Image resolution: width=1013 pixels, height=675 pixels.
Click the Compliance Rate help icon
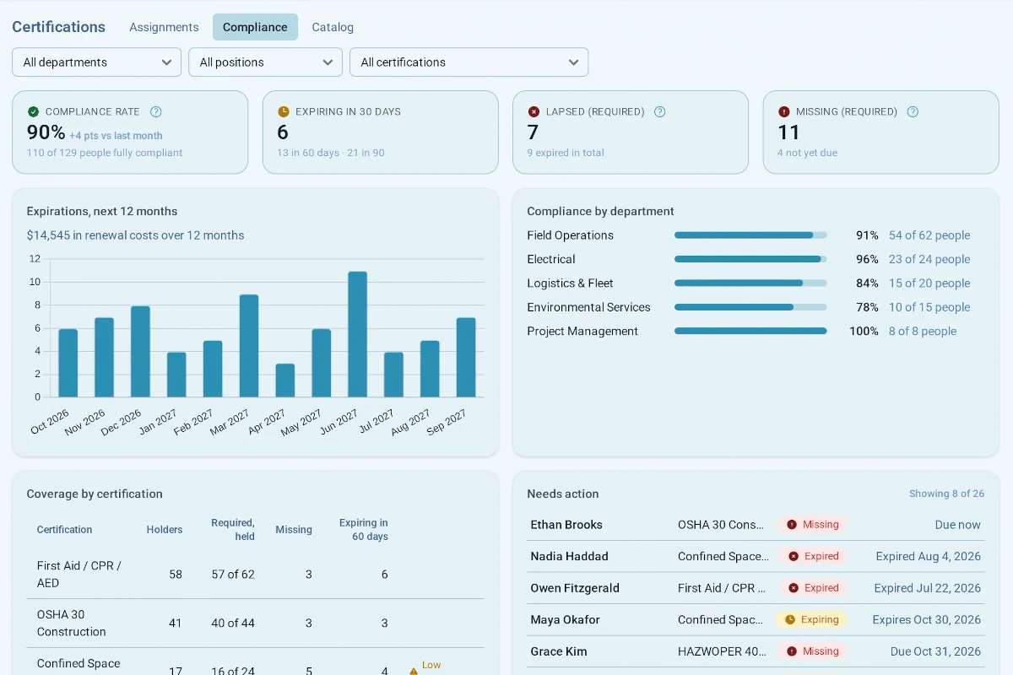(x=155, y=111)
